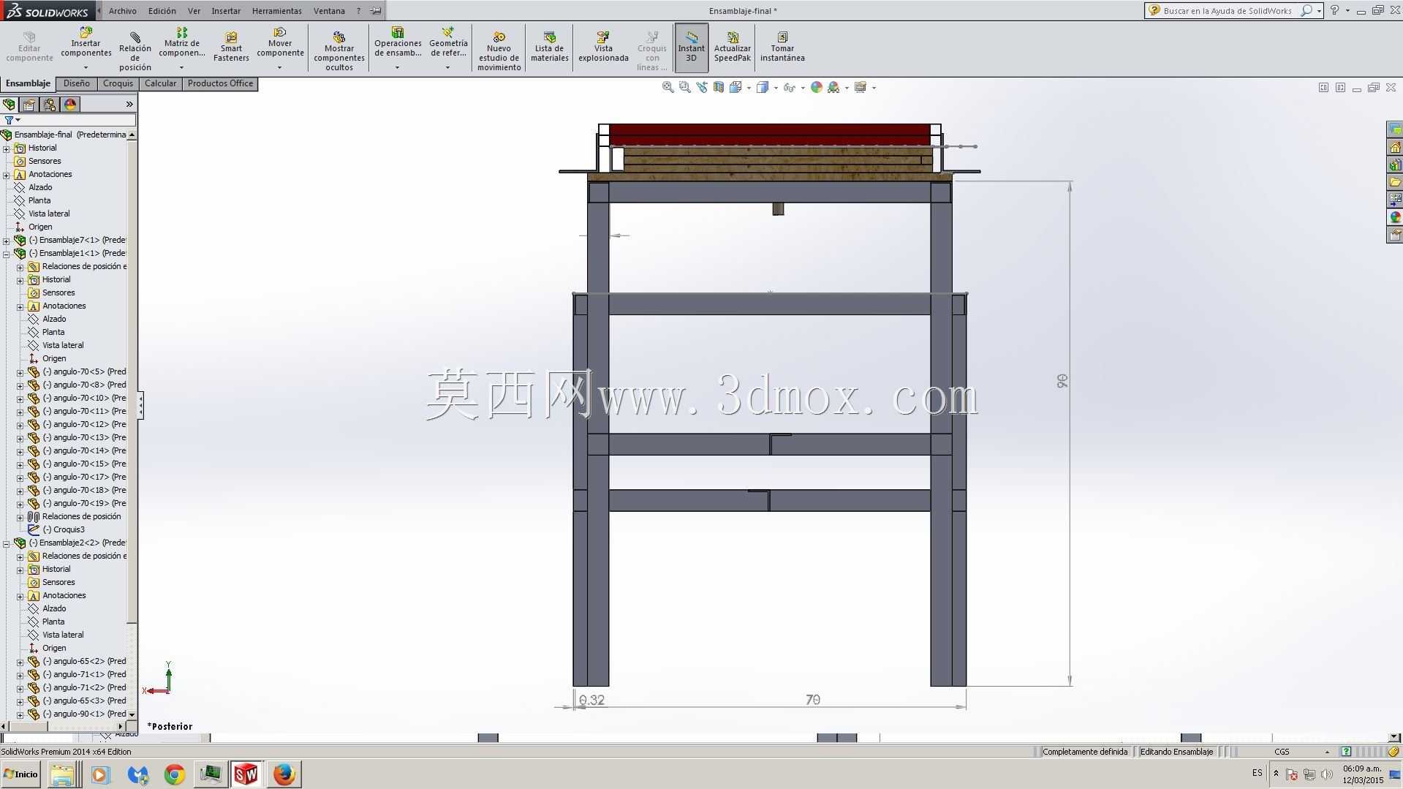Select Matriz de componentes tool
The height and width of the screenshot is (789, 1403).
[x=181, y=42]
